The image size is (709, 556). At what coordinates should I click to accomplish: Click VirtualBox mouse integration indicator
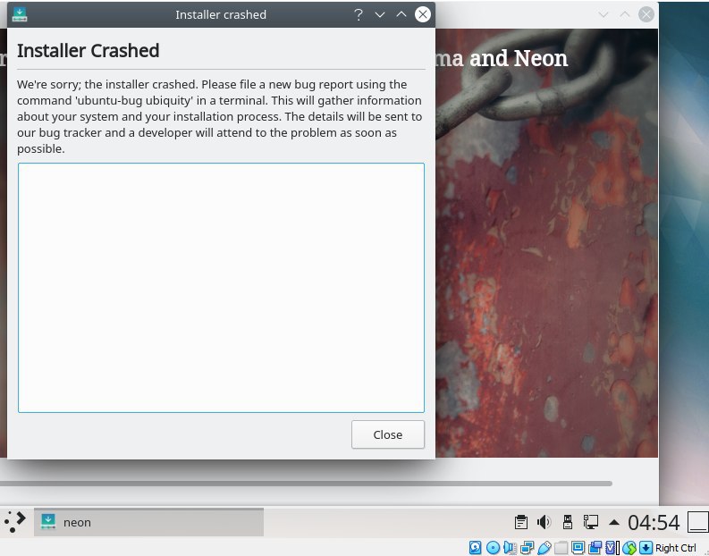pos(629,548)
